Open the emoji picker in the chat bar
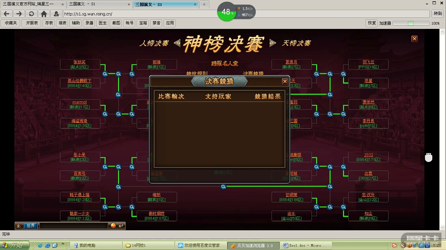This screenshot has height=250, width=446. point(113,226)
